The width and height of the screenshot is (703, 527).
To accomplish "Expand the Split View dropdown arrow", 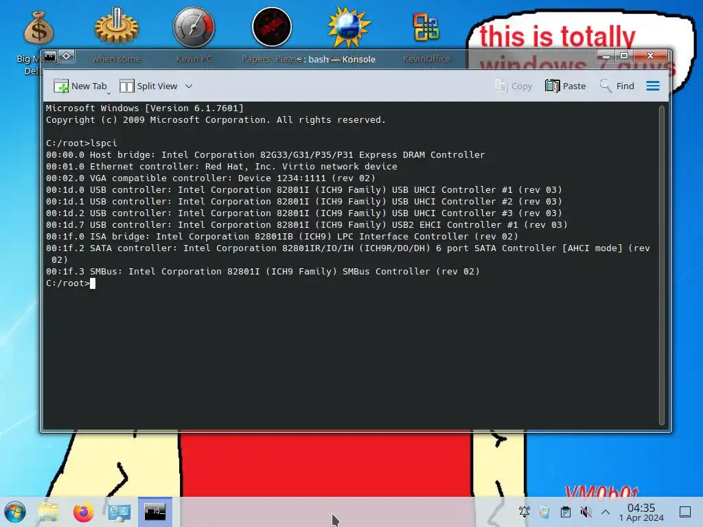I will [189, 86].
